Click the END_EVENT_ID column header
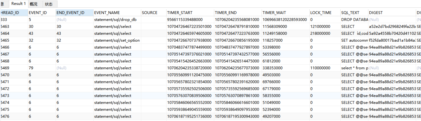 pyautogui.click(x=74, y=13)
